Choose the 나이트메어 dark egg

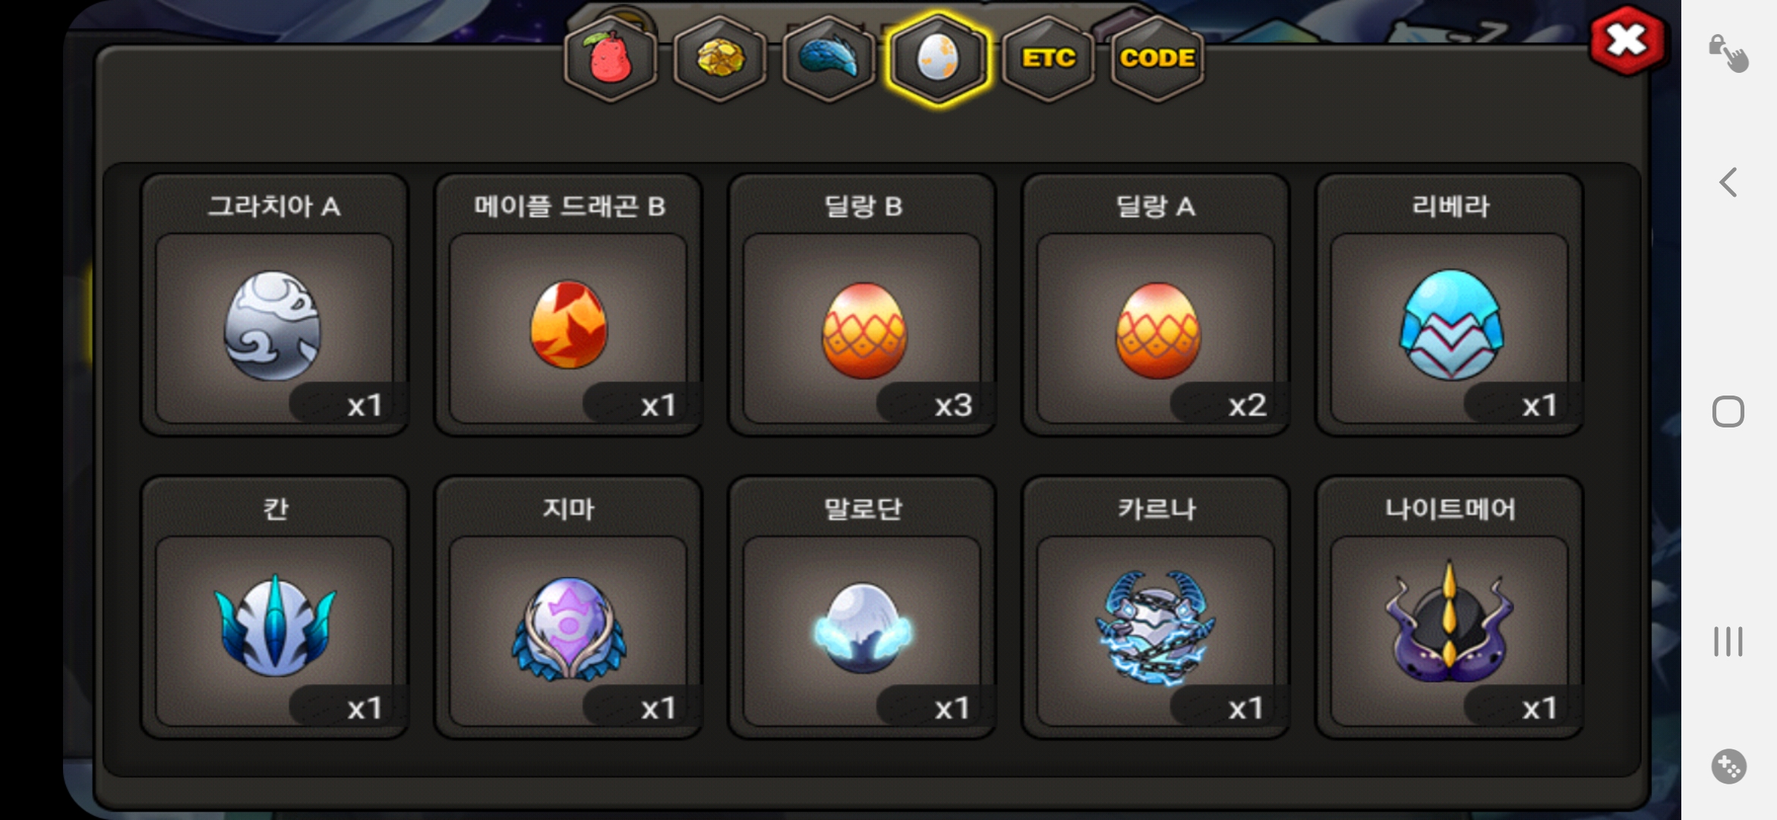coord(1450,607)
